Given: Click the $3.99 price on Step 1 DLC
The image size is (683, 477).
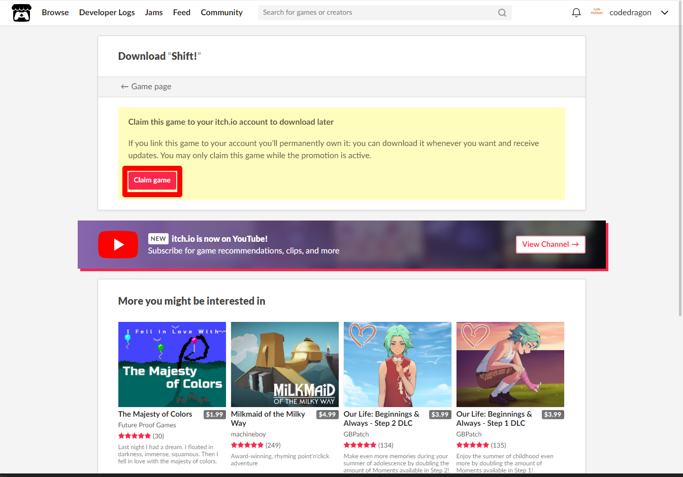Looking at the screenshot, I should coord(553,415).
